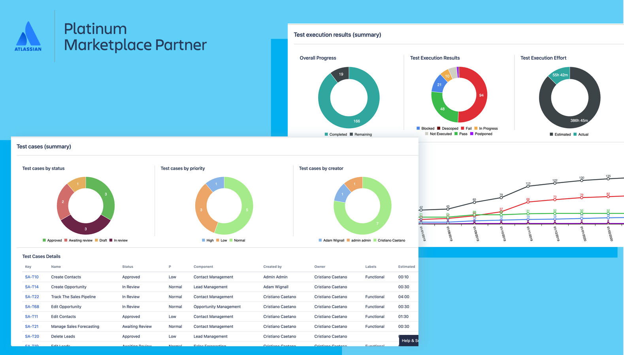Sort table by Key column header

pyautogui.click(x=28, y=267)
